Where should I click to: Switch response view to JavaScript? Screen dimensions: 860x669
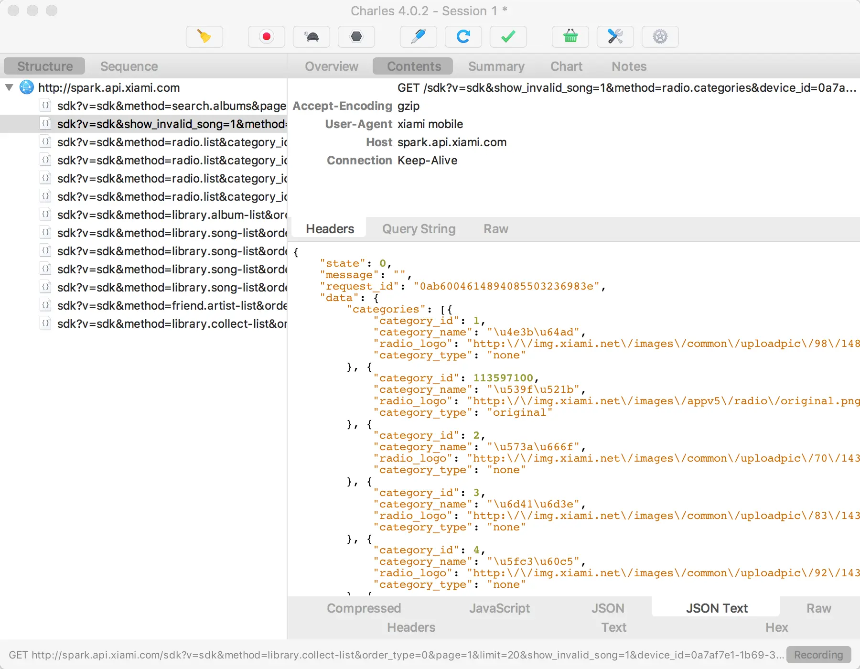pyautogui.click(x=499, y=608)
